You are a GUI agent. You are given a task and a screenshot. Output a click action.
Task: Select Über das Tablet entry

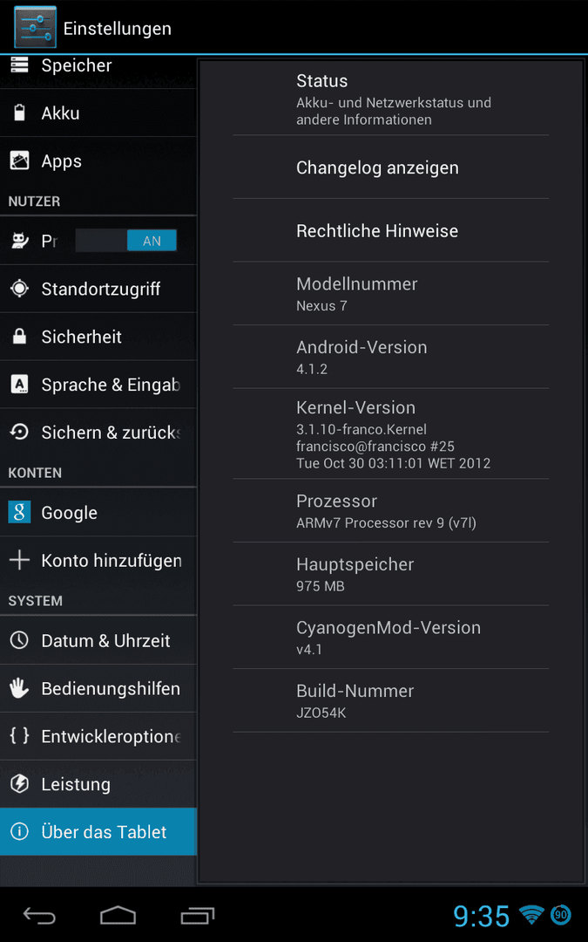(x=98, y=832)
